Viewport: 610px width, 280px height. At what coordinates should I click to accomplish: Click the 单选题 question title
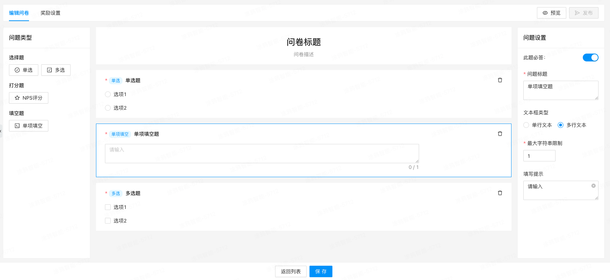(133, 80)
